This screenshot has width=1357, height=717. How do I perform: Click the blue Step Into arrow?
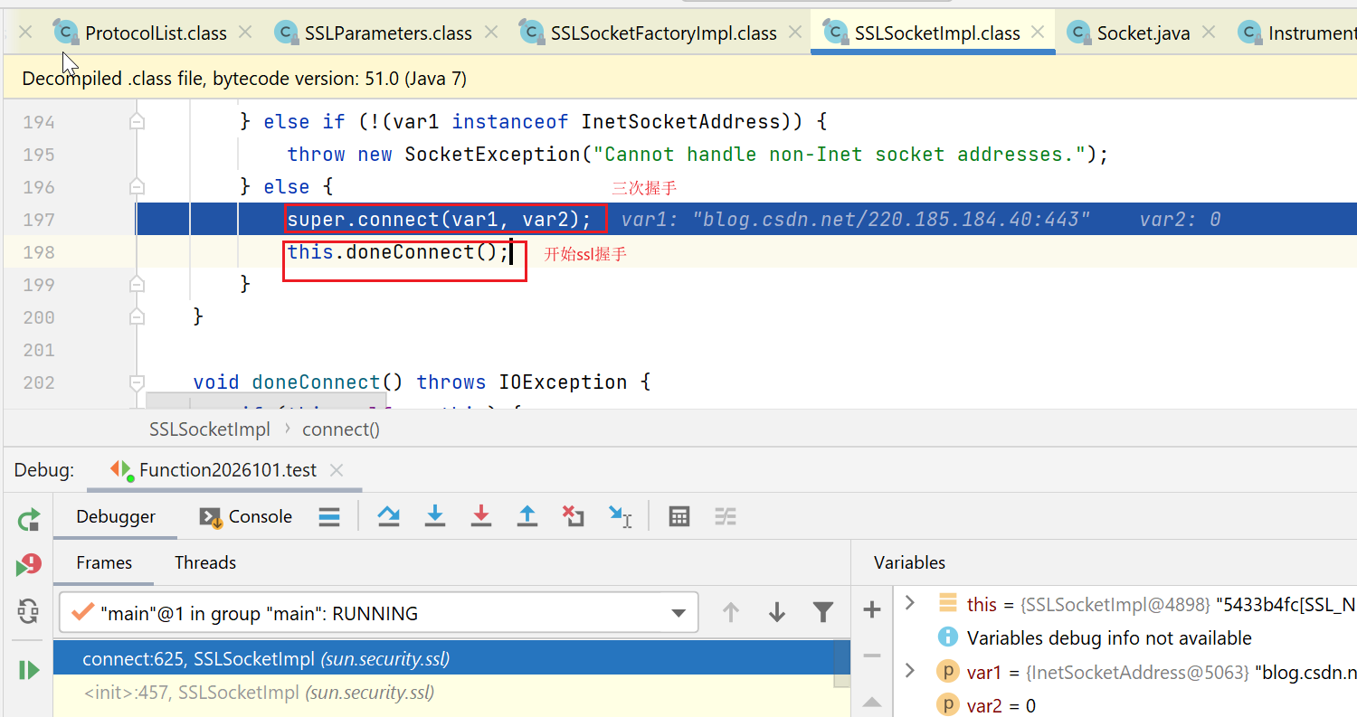(x=435, y=516)
